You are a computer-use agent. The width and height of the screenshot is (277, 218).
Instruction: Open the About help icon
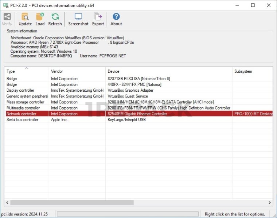[116, 17]
